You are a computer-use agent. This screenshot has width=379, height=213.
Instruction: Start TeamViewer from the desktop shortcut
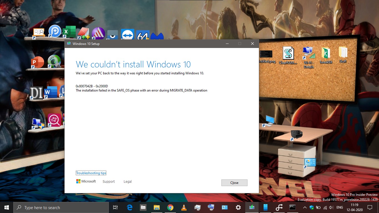tap(128, 34)
